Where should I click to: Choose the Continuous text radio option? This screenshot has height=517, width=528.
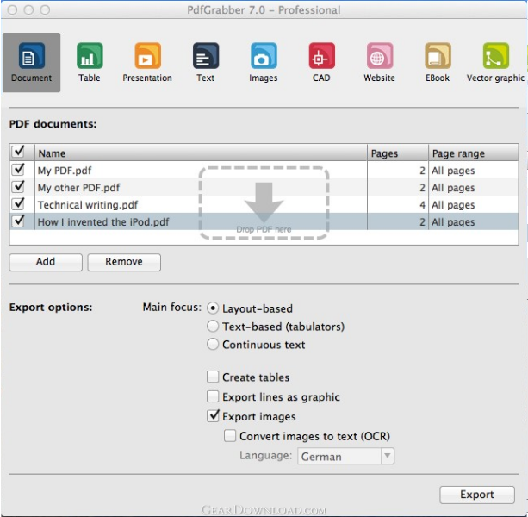pos(213,344)
